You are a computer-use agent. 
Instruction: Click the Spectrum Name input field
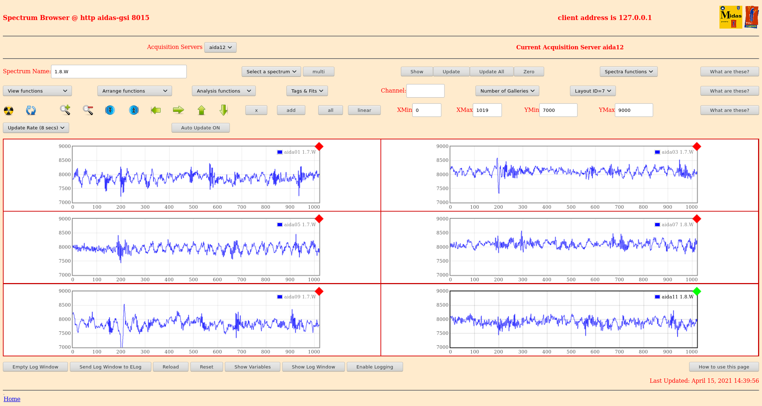pos(119,71)
